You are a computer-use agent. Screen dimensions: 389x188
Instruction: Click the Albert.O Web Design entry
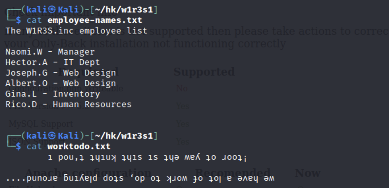point(61,83)
